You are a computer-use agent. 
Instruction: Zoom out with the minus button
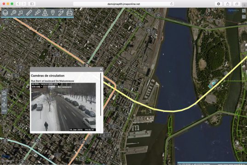4,110
